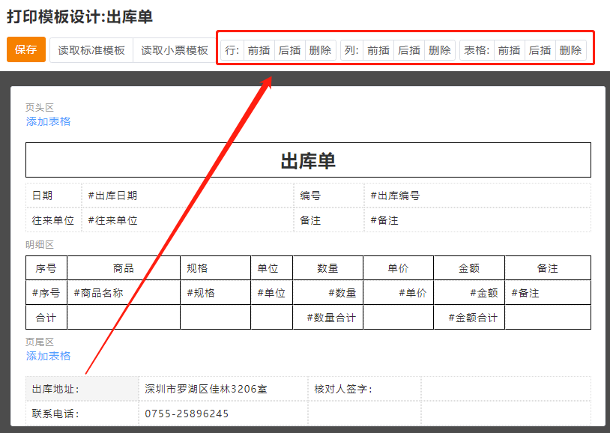
Task: Delete column with 列 删除
Action: [440, 50]
